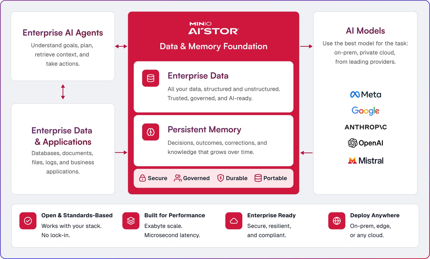
Task: Click the "Secure" label in the pink bar
Action: tap(157, 178)
